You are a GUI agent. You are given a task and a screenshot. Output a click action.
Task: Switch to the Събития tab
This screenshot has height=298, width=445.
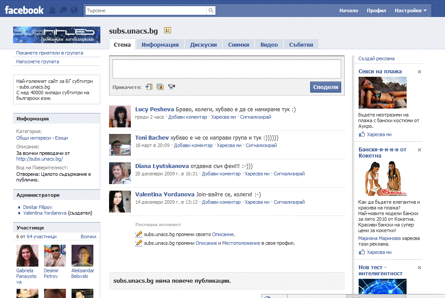pos(301,45)
